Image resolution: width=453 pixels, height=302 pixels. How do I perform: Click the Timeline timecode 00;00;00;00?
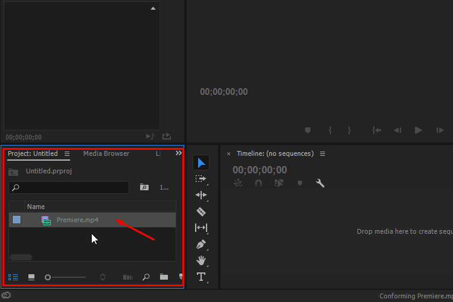coord(260,170)
